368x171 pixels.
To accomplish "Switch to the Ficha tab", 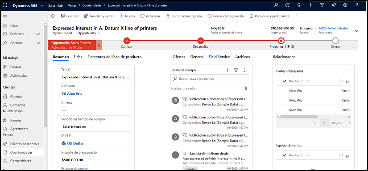I will tap(78, 57).
